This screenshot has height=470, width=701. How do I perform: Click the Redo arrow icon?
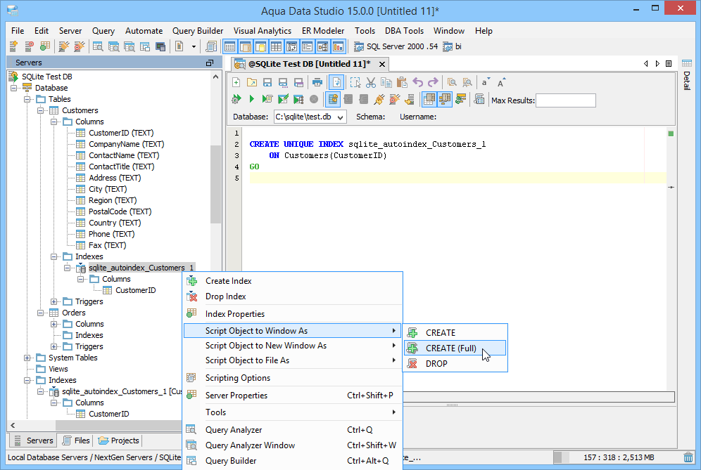click(433, 83)
